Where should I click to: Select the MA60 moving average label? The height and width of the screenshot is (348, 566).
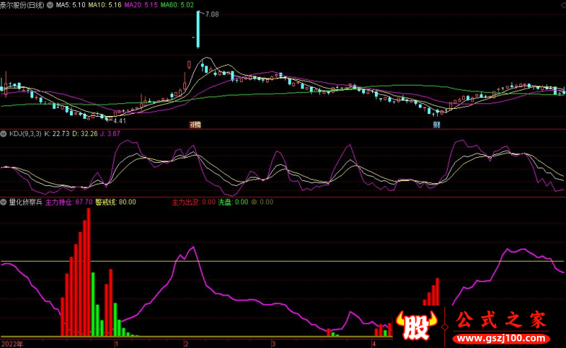tap(177, 5)
